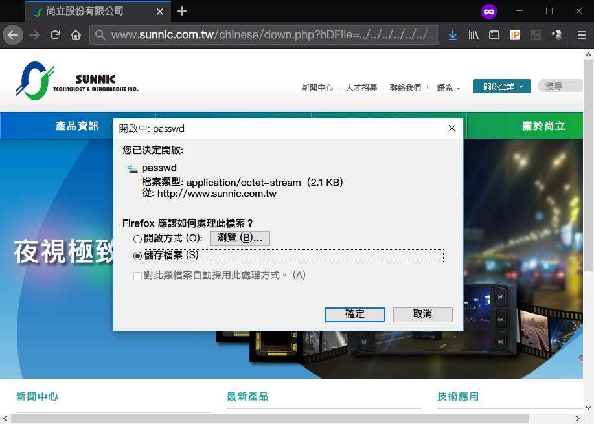The height and width of the screenshot is (424, 594).
Task: Open the Firefox hamburger menu
Action: (582, 35)
